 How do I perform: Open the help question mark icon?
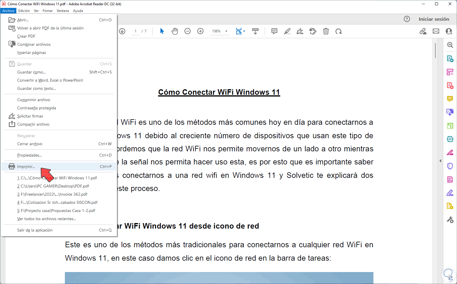pyautogui.click(x=407, y=19)
